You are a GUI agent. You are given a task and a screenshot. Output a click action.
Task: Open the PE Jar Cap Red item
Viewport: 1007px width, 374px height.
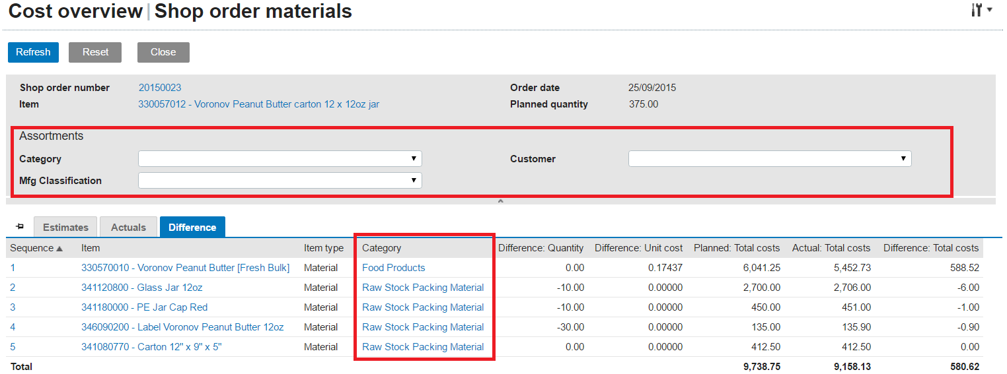[145, 307]
